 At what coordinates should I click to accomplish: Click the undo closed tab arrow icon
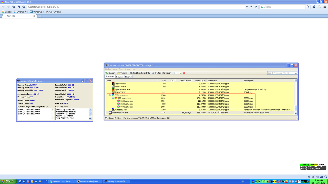tap(19, 7)
